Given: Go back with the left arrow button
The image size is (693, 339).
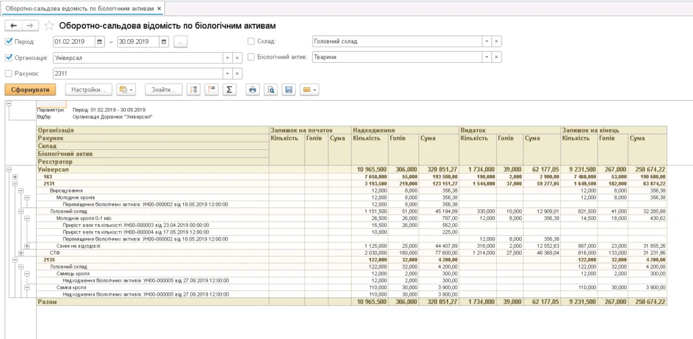Looking at the screenshot, I should coord(14,26).
